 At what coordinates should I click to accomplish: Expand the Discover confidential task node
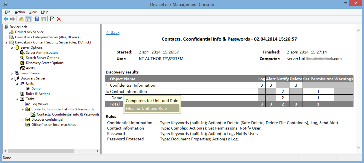[x=23, y=120]
